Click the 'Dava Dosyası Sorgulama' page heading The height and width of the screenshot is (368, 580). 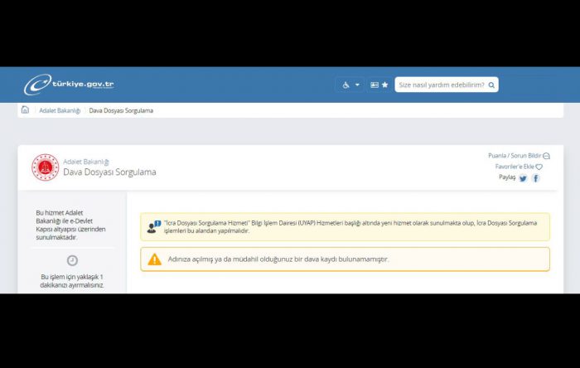point(109,172)
